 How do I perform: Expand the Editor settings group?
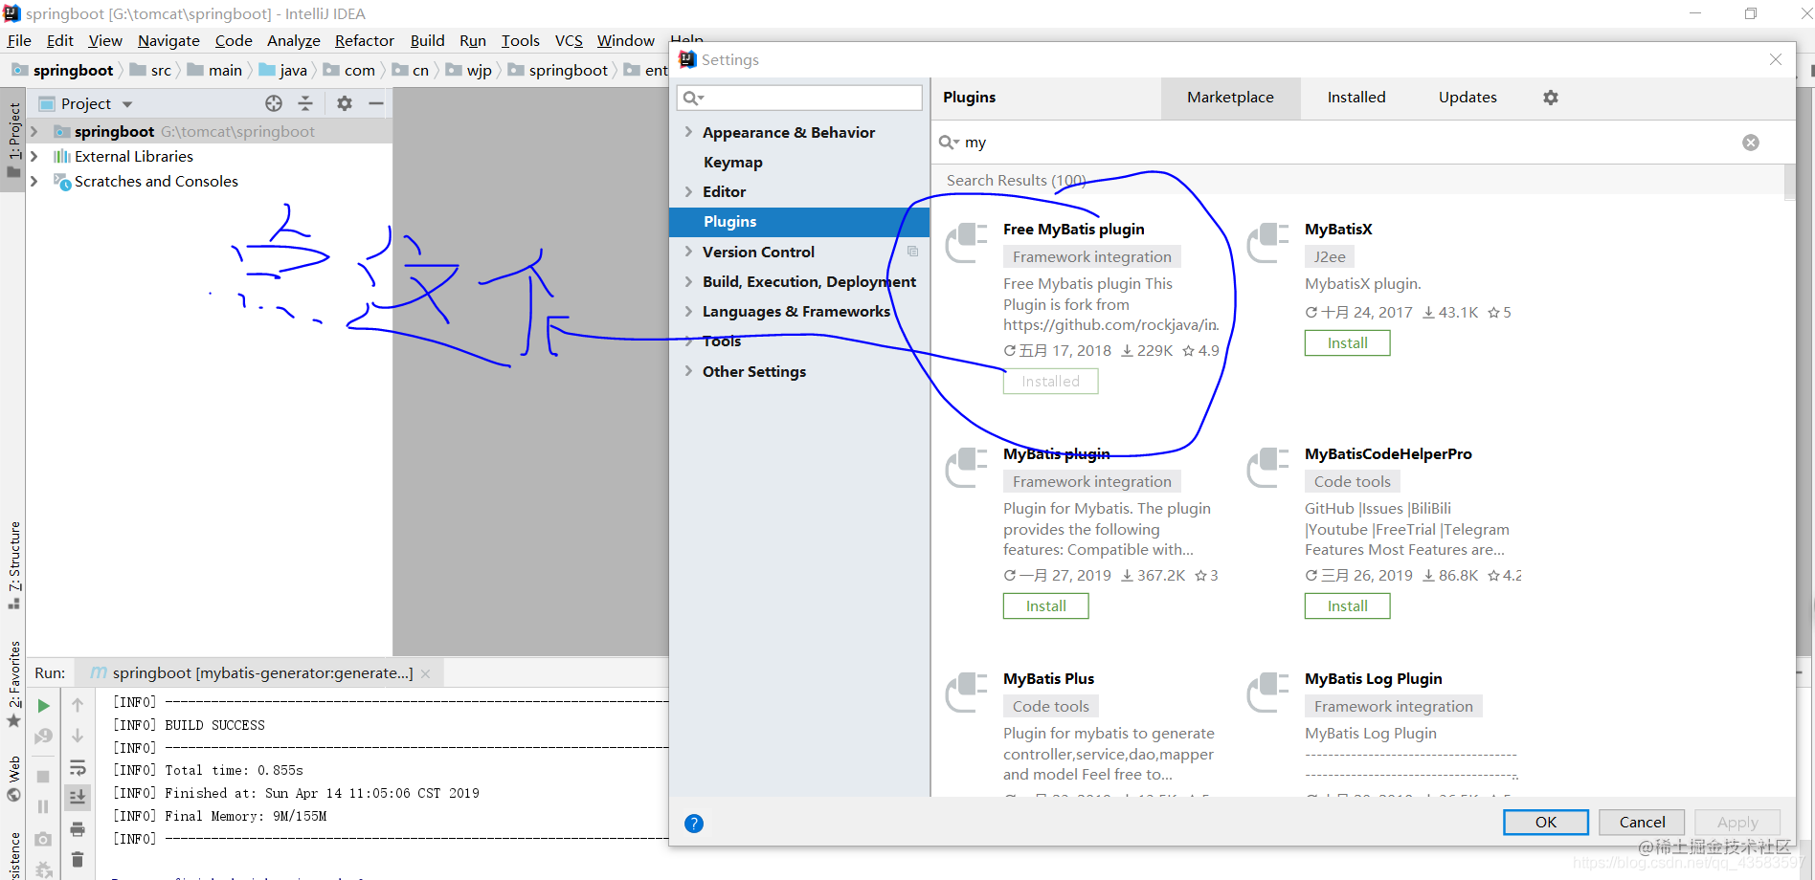coord(688,191)
